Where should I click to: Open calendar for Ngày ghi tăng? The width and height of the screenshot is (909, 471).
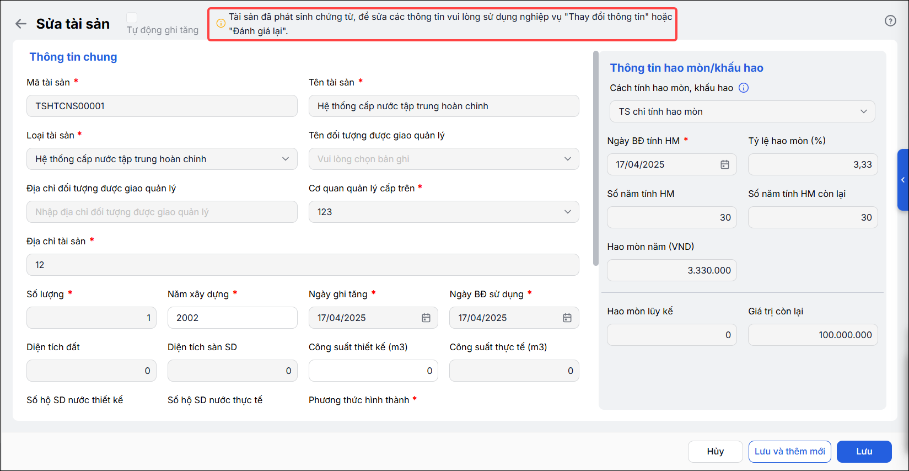point(426,318)
